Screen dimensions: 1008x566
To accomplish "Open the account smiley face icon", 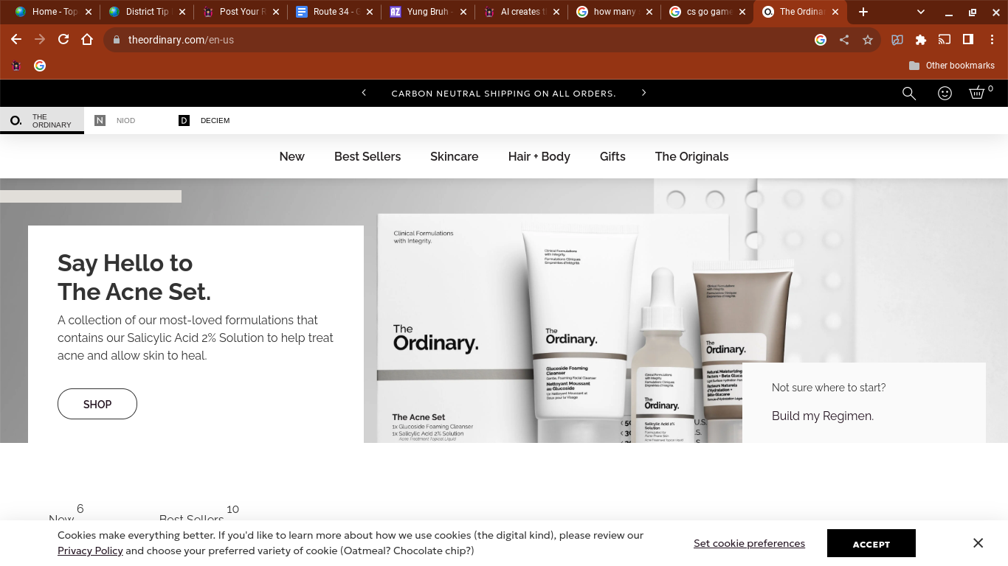I will point(945,94).
